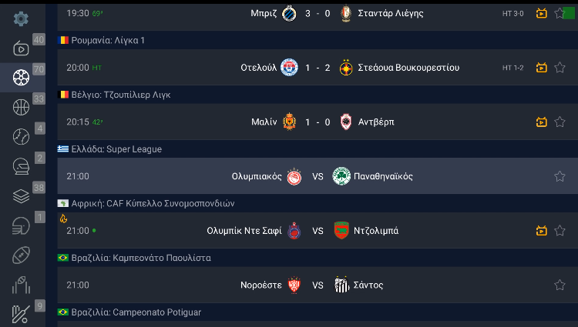
Task: Open the stacked layers icon in sidebar
Action: (x=22, y=196)
